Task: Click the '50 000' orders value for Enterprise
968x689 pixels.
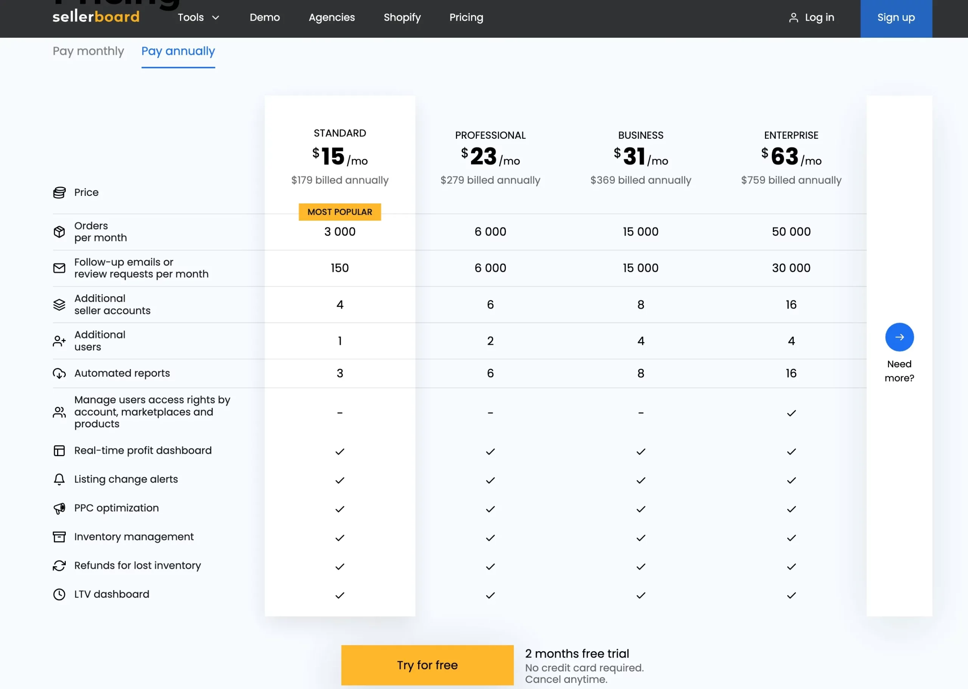Action: [x=791, y=232]
